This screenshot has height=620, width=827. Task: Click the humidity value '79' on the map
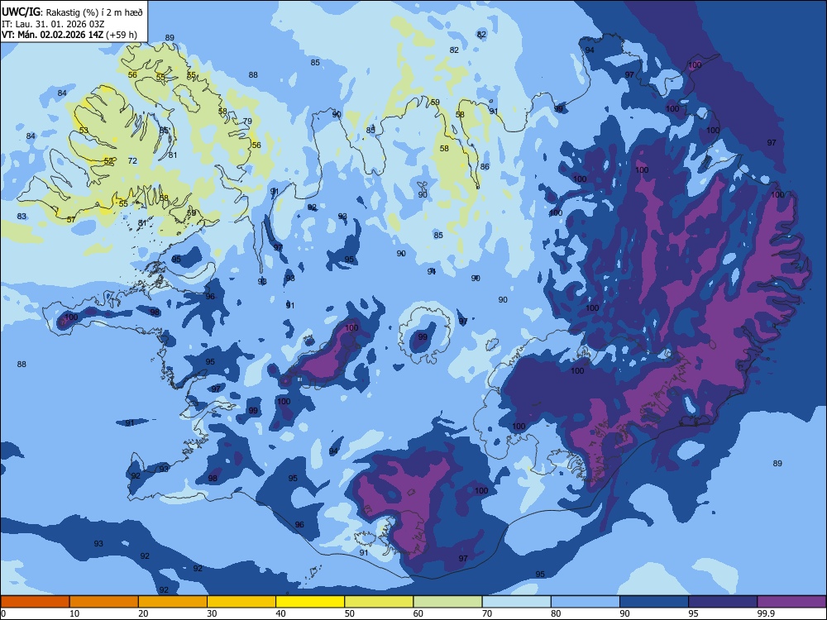click(247, 122)
